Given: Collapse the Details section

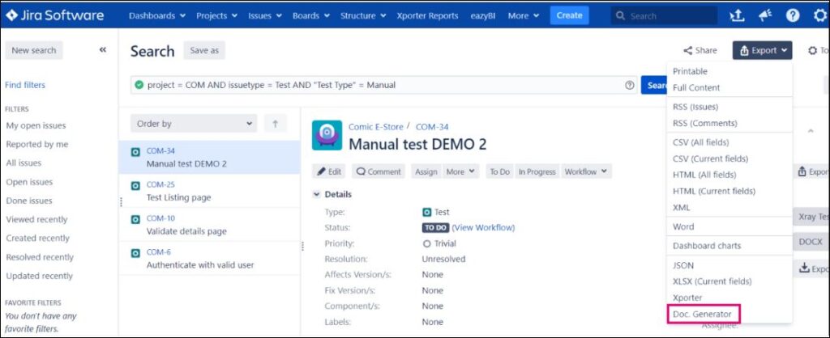Looking at the screenshot, I should (317, 195).
